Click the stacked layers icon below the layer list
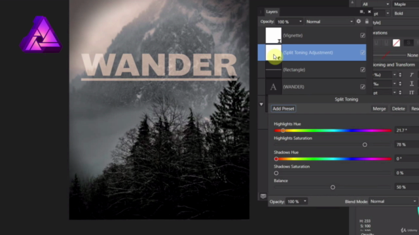Image resolution: width=419 pixels, height=235 pixels. [263, 196]
